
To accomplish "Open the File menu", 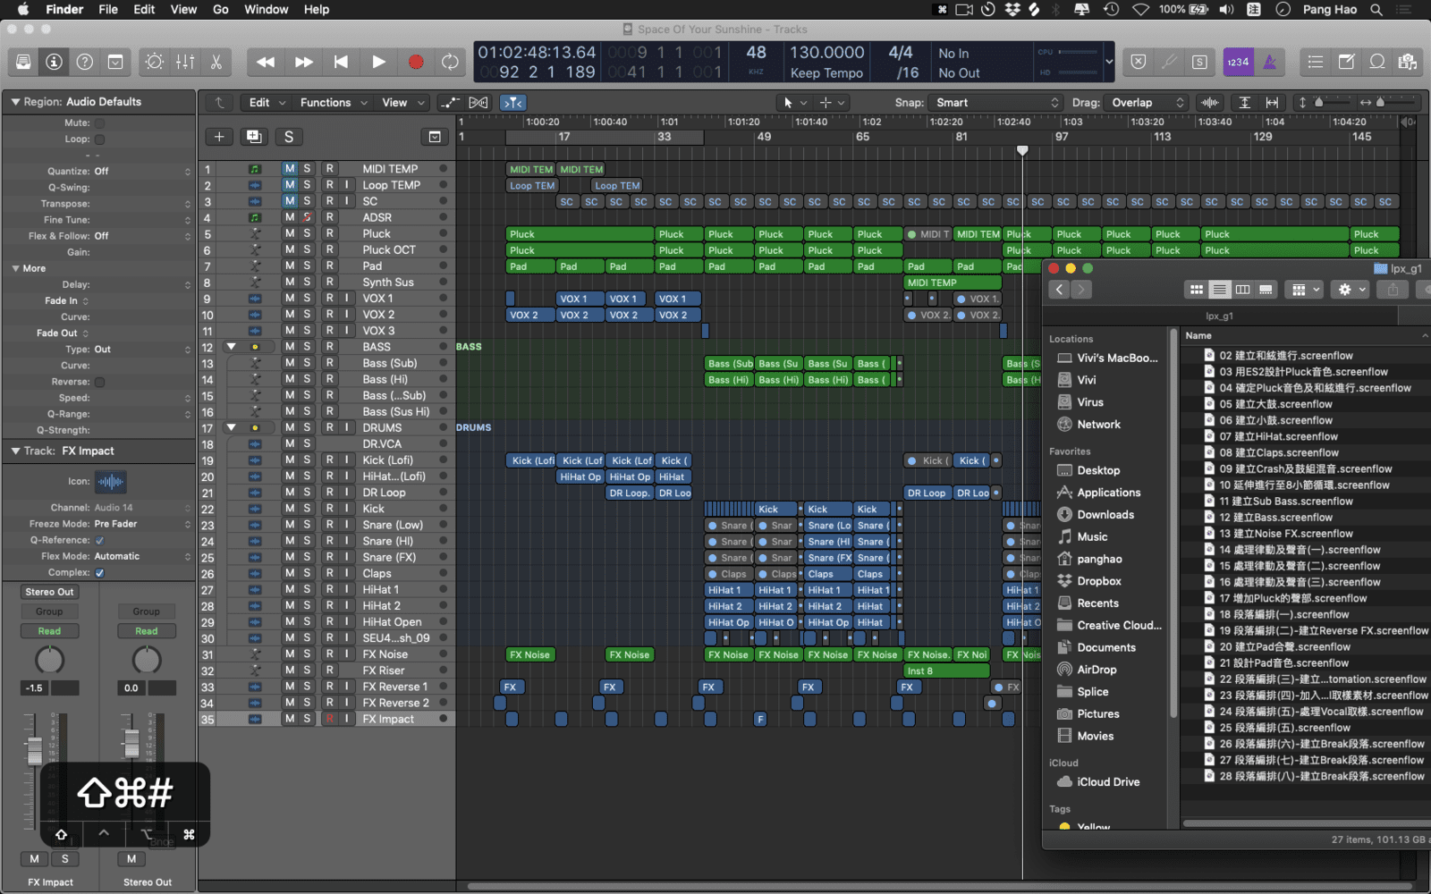I will point(108,10).
